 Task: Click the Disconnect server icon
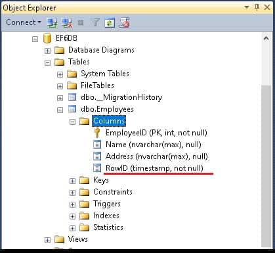point(67,22)
